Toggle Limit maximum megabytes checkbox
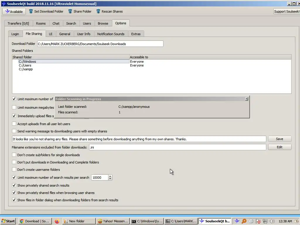This screenshot has height=225, width=300. [14, 107]
